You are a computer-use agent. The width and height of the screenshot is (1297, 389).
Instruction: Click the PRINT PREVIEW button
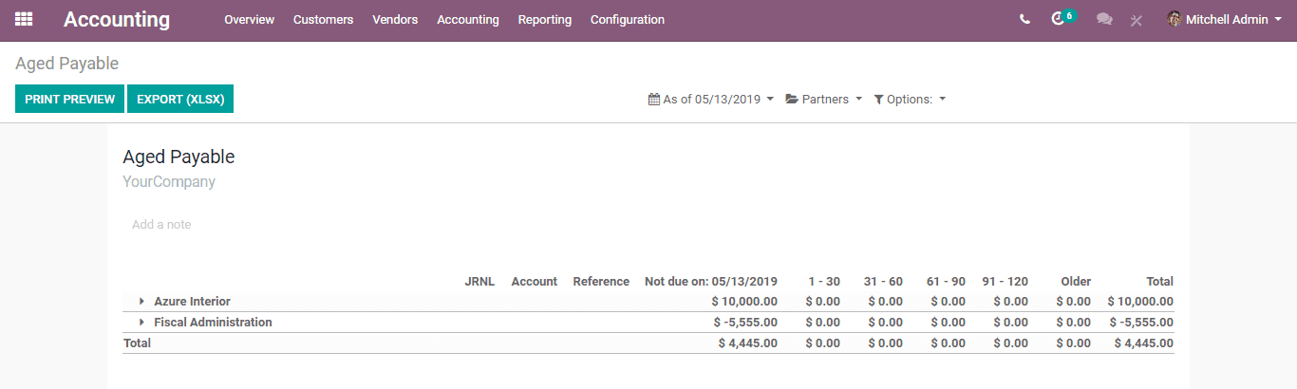[x=69, y=99]
